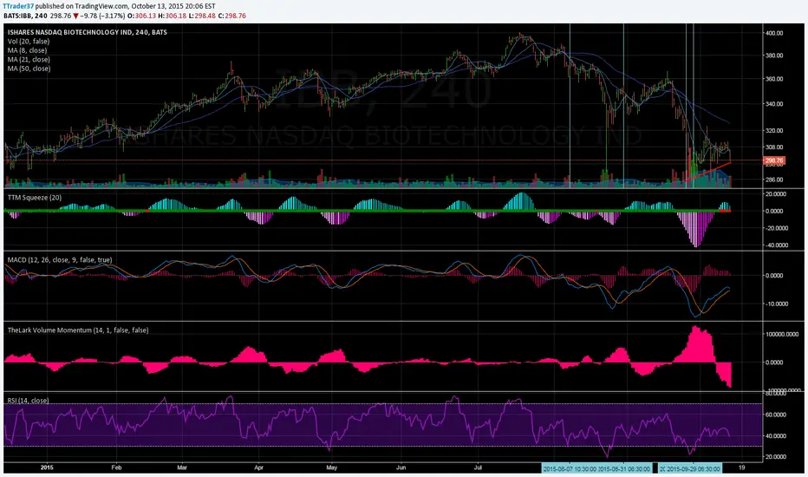Click the Jul label on time axis

(x=478, y=468)
